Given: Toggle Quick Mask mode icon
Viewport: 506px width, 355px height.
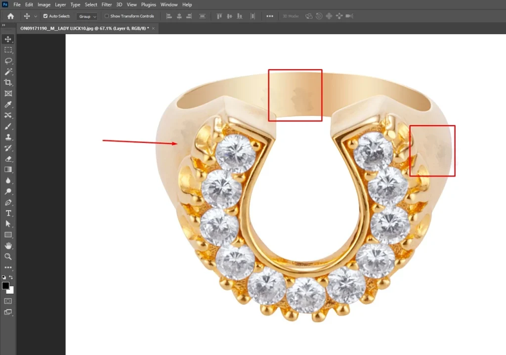Looking at the screenshot, I should click(x=8, y=301).
